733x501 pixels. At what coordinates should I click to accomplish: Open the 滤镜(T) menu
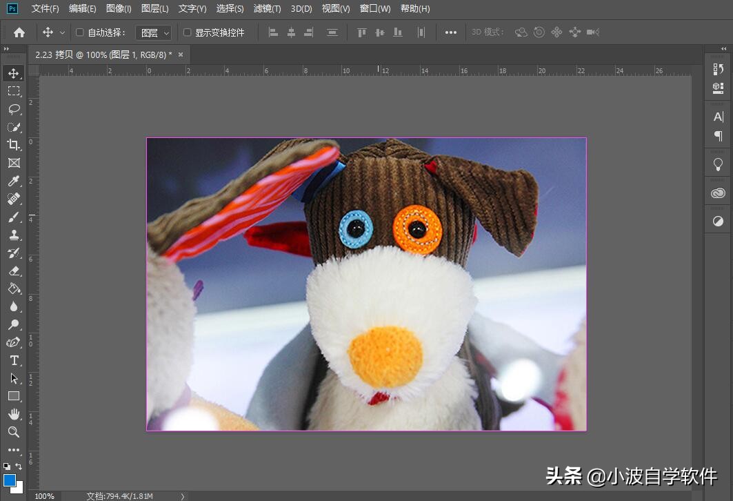coord(267,8)
